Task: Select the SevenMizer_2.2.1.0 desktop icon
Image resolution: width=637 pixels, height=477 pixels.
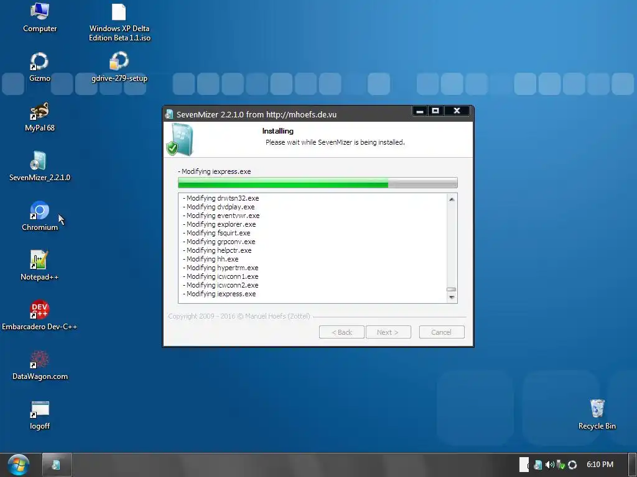Action: [x=39, y=166]
